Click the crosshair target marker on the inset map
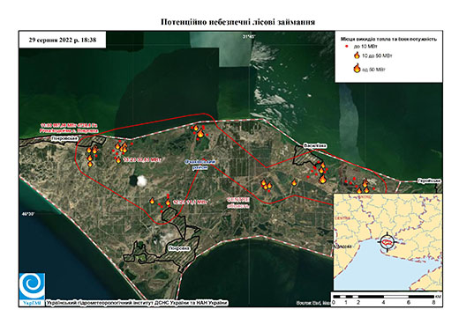This screenshot has height=324, width=459. pos(388,242)
